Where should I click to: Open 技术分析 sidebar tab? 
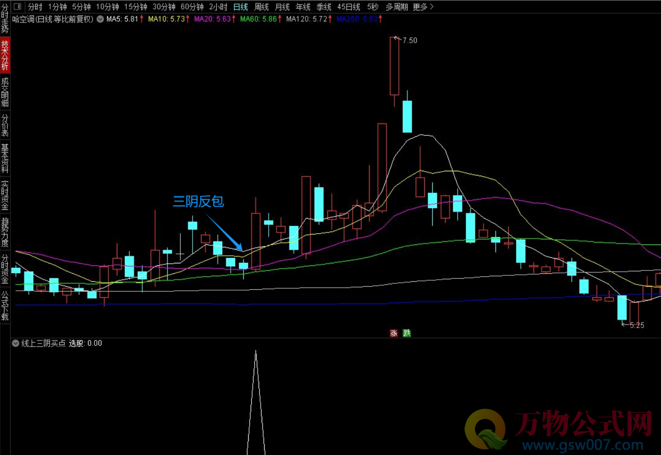(x=5, y=55)
